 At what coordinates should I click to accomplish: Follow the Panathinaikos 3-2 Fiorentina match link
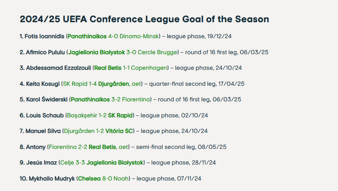pos(111,99)
